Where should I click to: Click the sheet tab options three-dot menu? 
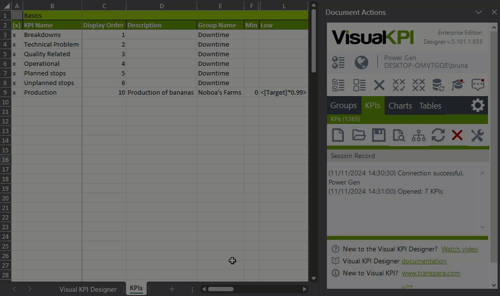coord(192,289)
